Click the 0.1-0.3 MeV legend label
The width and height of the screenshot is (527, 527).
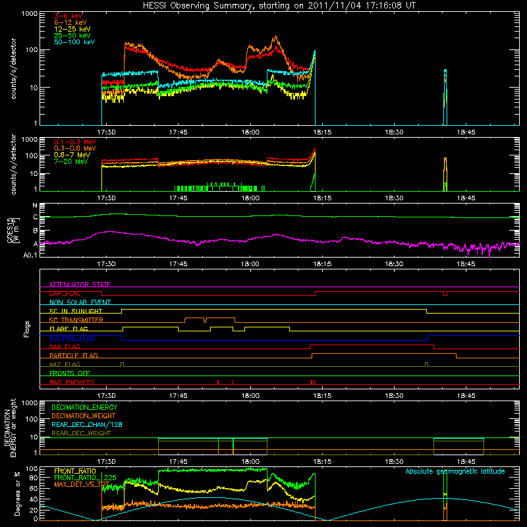pyautogui.click(x=75, y=142)
